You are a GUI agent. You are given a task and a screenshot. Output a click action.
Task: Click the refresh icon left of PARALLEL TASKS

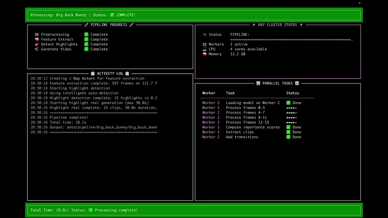(258, 83)
